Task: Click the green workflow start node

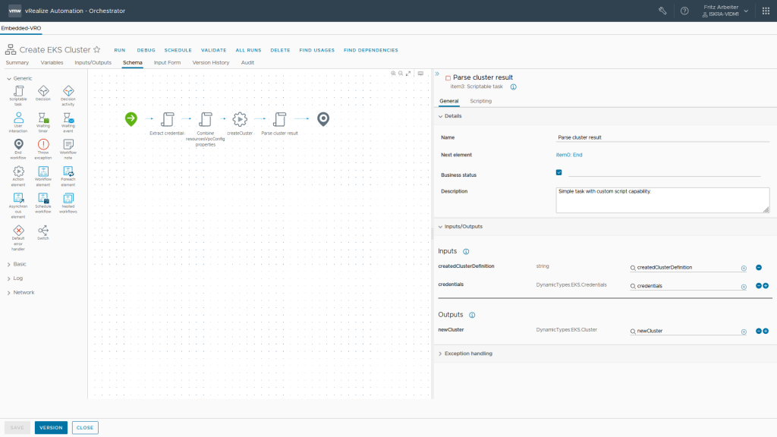Action: [131, 118]
